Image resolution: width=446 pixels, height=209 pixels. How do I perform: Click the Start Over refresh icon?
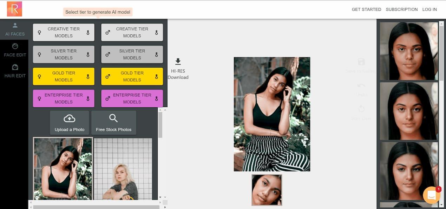[x=361, y=109]
